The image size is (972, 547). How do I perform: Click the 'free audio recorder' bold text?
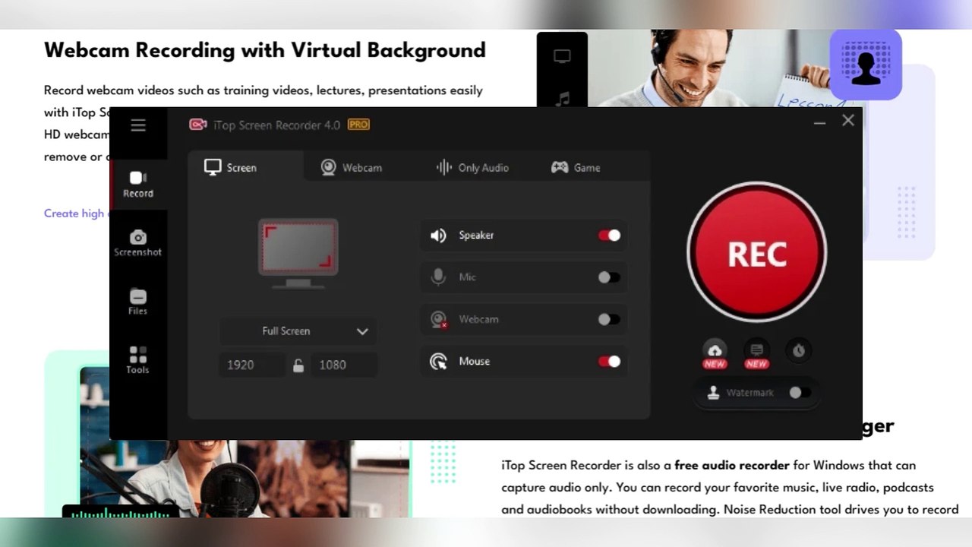732,465
